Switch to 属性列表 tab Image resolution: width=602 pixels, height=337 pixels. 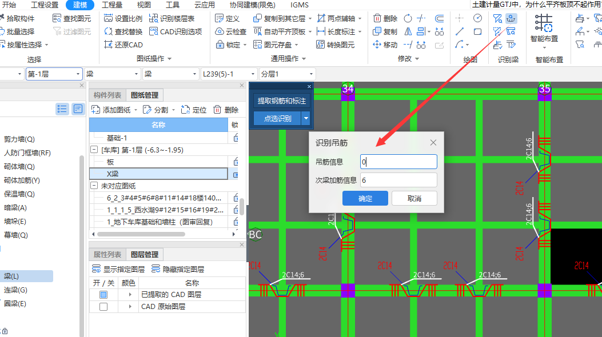(x=107, y=255)
